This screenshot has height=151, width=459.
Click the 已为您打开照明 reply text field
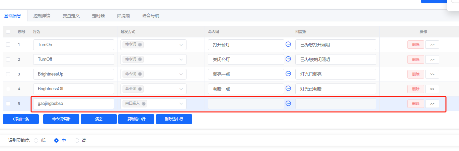click(335, 45)
